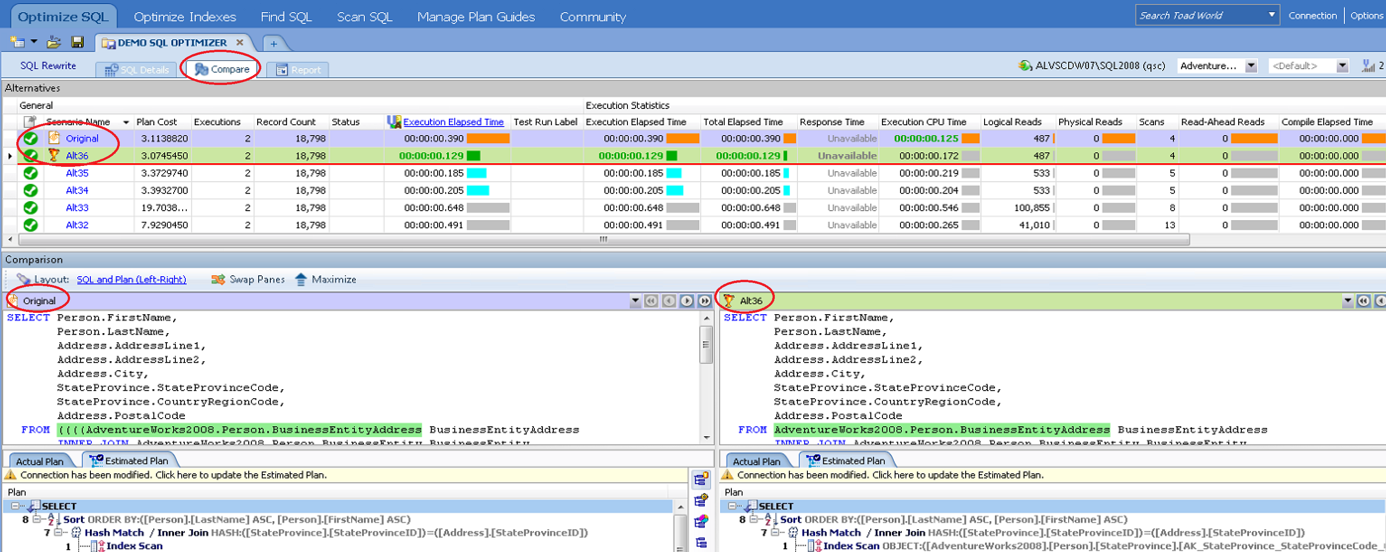Click the save (floppy disk) toolbar icon

(77, 42)
